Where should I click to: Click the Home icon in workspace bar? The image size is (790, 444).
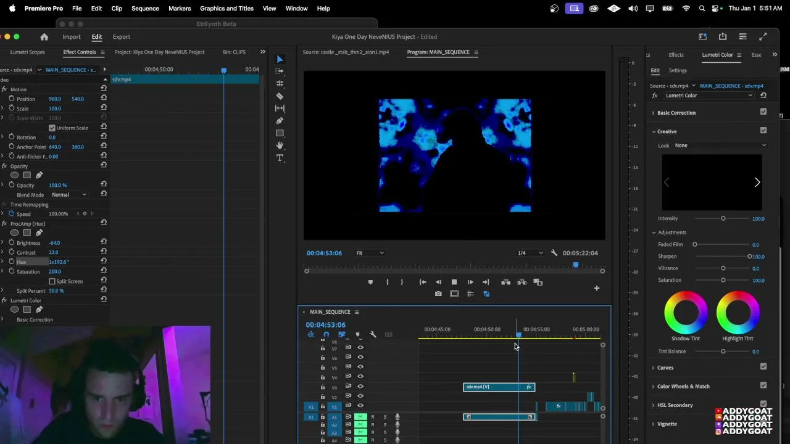click(44, 37)
